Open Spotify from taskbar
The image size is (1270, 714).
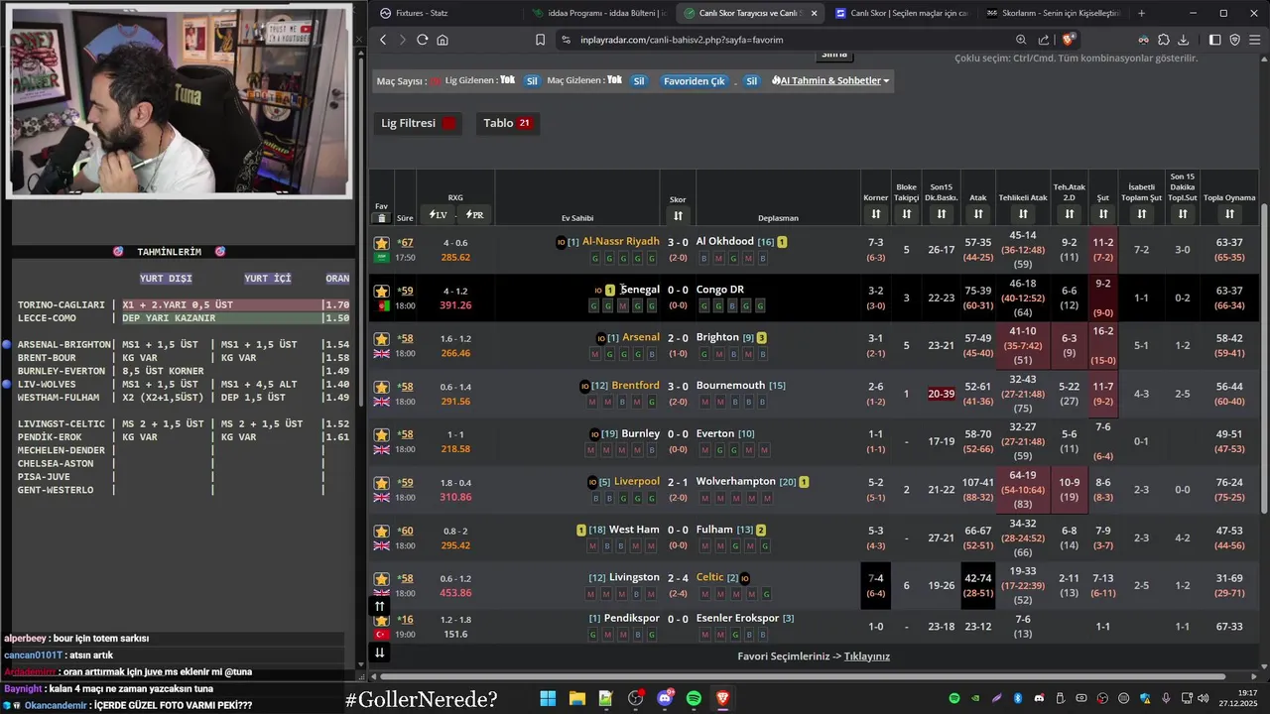[694, 699]
